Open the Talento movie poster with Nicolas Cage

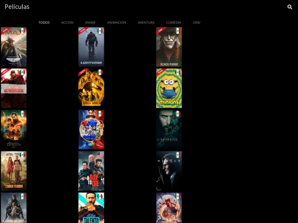[91, 208]
